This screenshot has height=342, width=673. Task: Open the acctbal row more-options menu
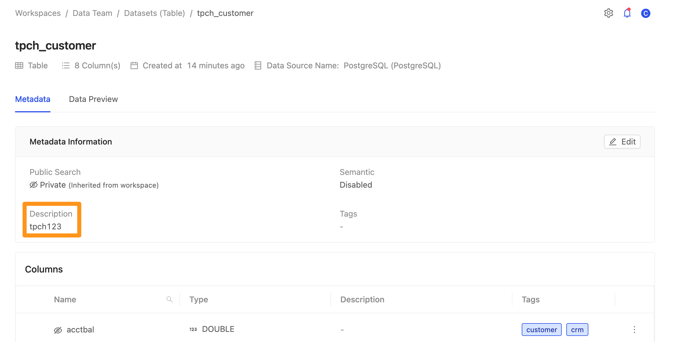click(x=634, y=330)
